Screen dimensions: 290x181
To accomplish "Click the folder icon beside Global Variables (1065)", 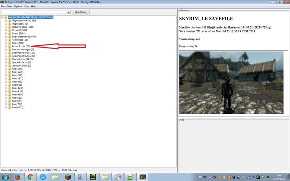I will point(9,27).
